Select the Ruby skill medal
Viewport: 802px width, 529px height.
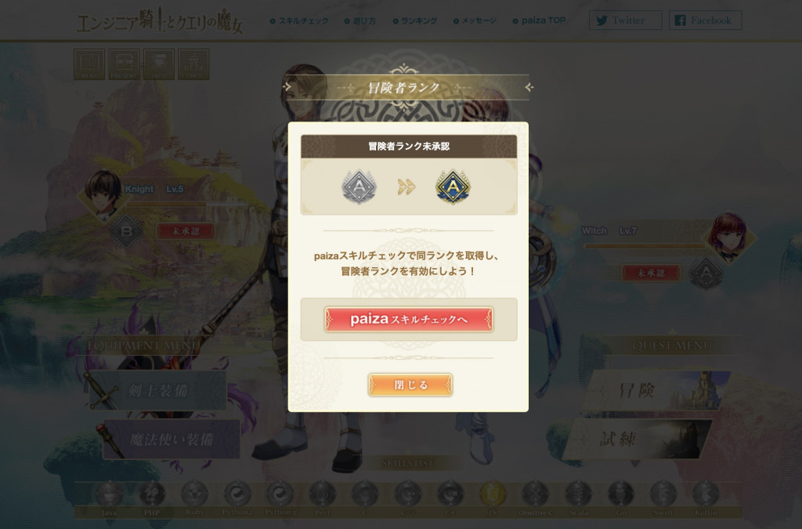click(x=195, y=494)
